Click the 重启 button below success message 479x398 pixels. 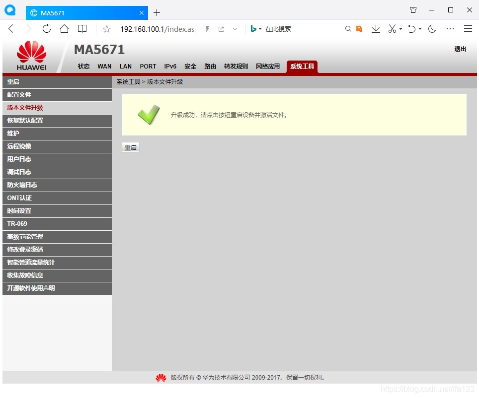[x=131, y=147]
